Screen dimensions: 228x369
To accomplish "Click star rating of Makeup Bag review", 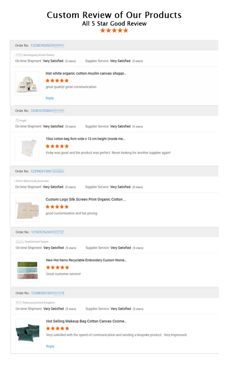I will click(x=58, y=328).
